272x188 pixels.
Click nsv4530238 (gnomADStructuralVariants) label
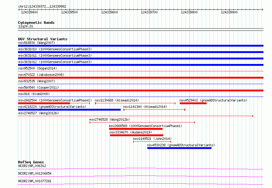[x=181, y=145]
